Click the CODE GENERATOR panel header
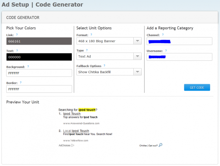This screenshot has height=166, width=220. (110, 17)
